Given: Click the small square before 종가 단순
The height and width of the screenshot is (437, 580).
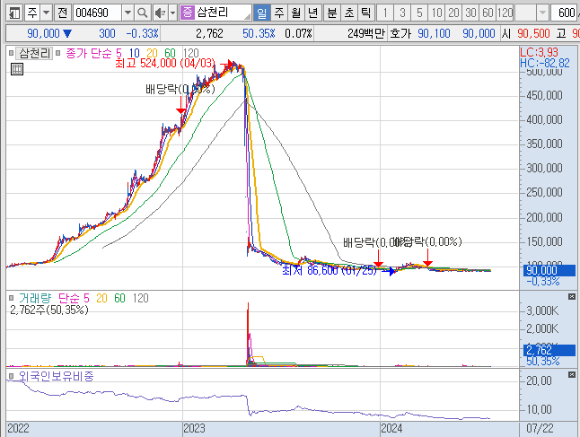Looking at the screenshot, I should 58,53.
